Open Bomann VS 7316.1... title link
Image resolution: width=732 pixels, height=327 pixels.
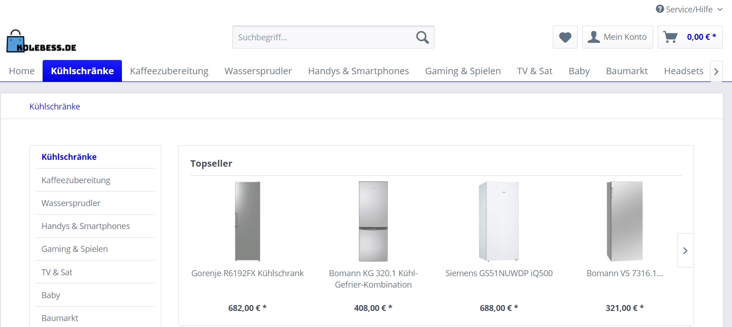[624, 273]
